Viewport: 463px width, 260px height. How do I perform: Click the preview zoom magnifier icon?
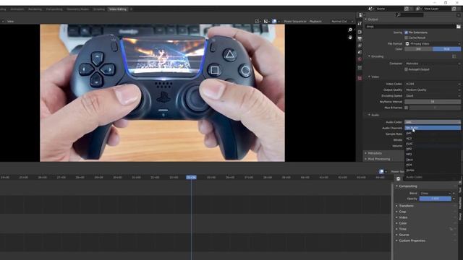pyautogui.click(x=350, y=30)
